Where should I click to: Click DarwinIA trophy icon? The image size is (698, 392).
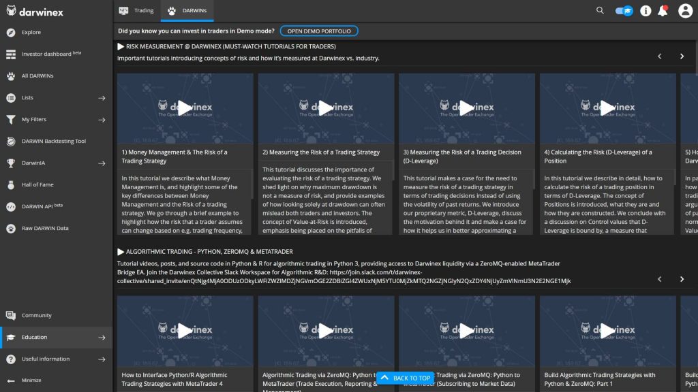click(11, 163)
